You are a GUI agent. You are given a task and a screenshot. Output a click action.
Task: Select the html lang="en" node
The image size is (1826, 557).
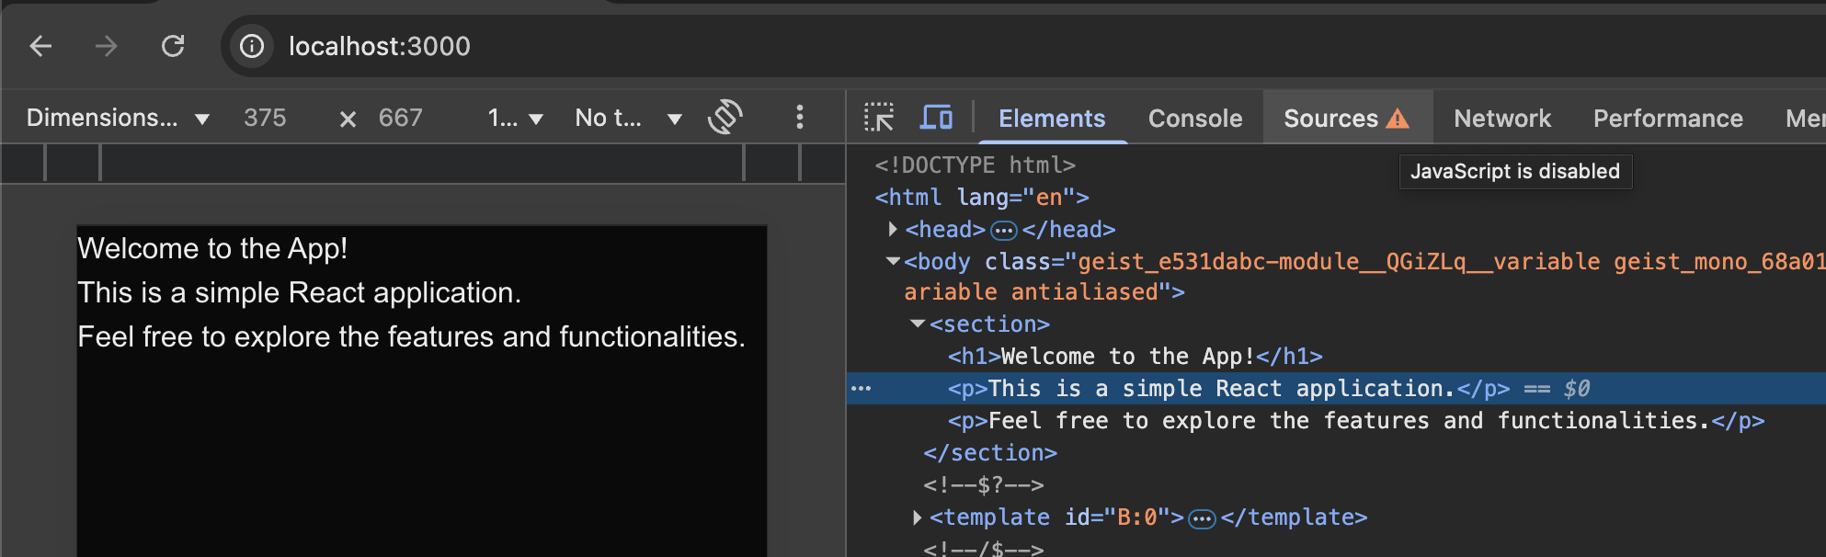coord(982,197)
